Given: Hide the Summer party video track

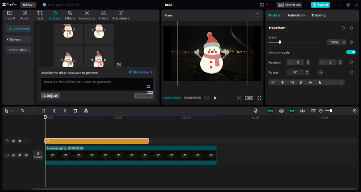Looking at the screenshot, I should coord(20,155).
